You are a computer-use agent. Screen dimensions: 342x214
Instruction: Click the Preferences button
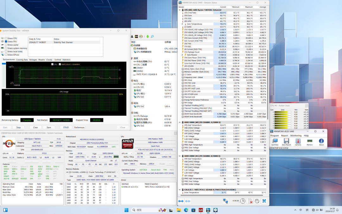point(79,127)
